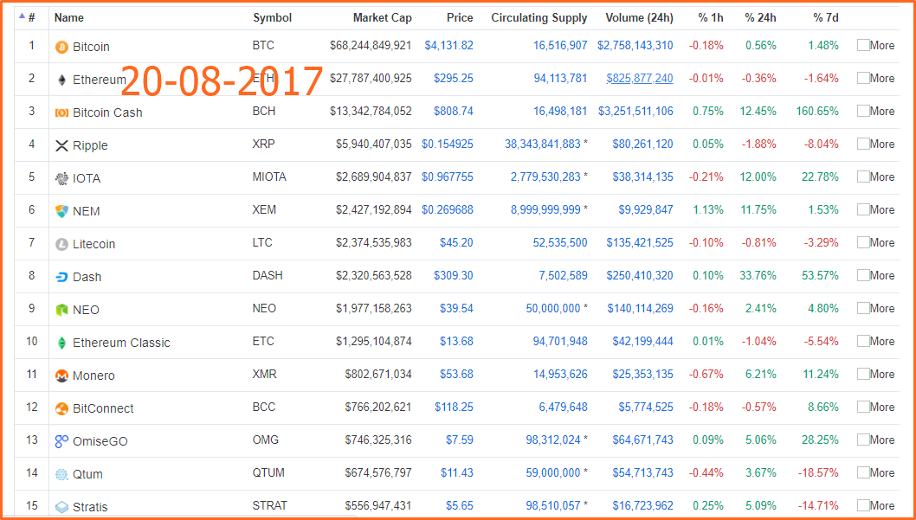Click the OmiseGO logo icon
The image size is (916, 520).
[61, 442]
